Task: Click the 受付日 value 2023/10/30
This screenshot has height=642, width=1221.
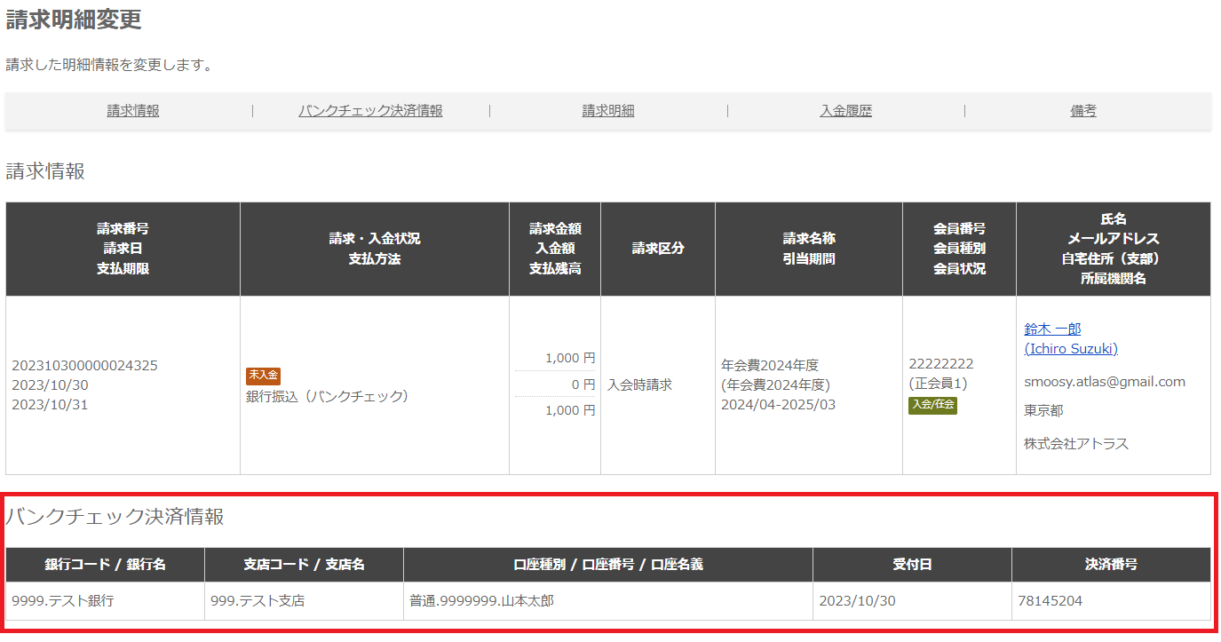Action: [x=857, y=601]
